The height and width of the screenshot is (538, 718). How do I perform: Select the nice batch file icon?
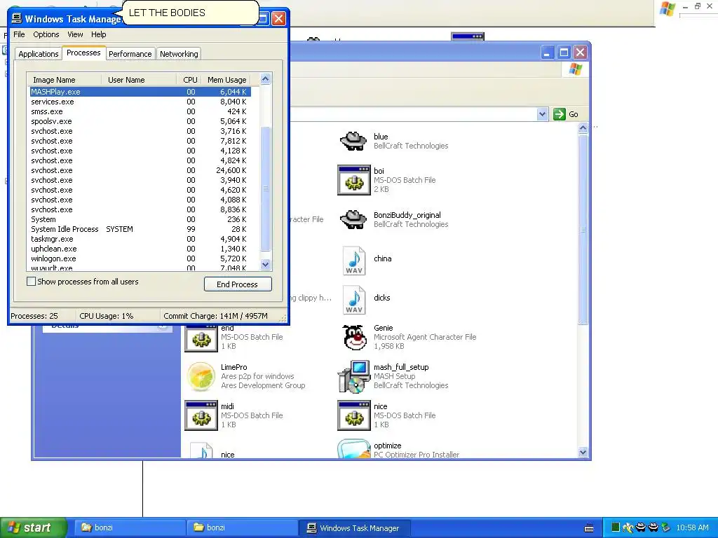click(353, 416)
